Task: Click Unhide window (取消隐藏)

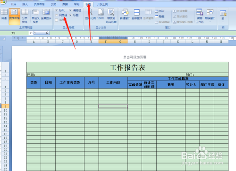Action: tap(162, 22)
